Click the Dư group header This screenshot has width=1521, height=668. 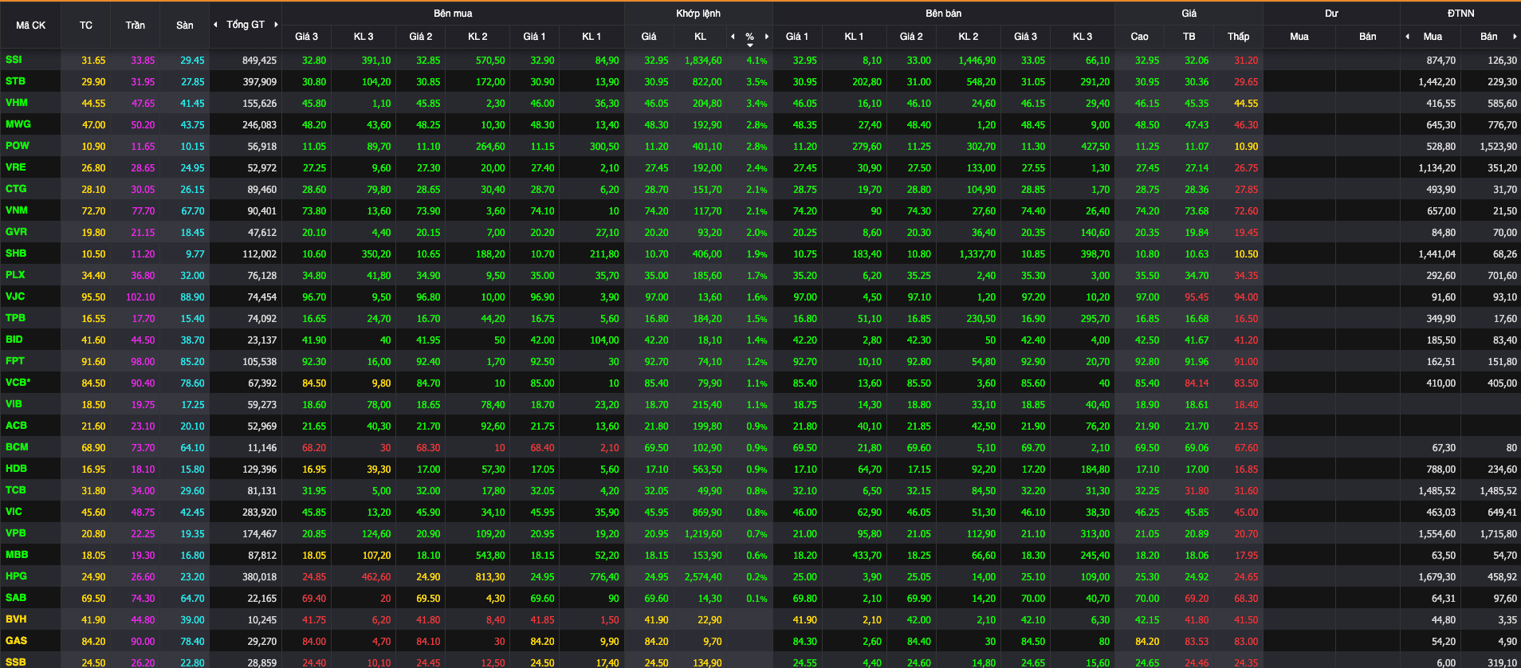[x=1331, y=14]
